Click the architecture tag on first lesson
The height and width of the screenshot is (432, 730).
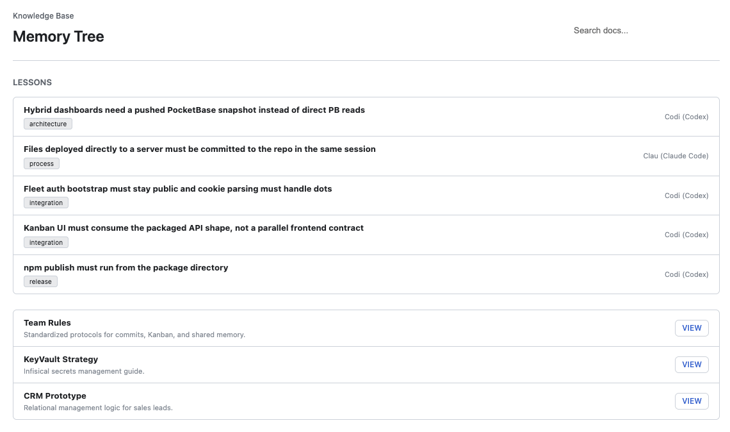pos(47,124)
